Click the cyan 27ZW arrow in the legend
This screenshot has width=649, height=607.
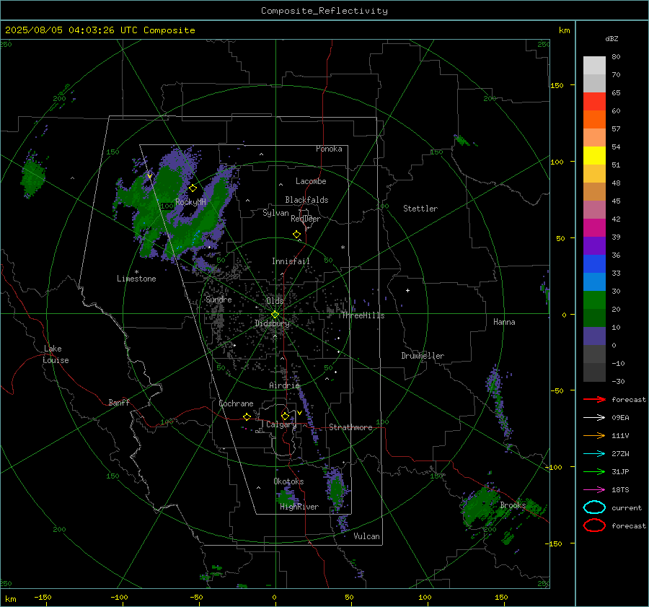tap(594, 454)
